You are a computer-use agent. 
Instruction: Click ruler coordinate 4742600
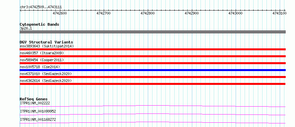click(x=60, y=13)
